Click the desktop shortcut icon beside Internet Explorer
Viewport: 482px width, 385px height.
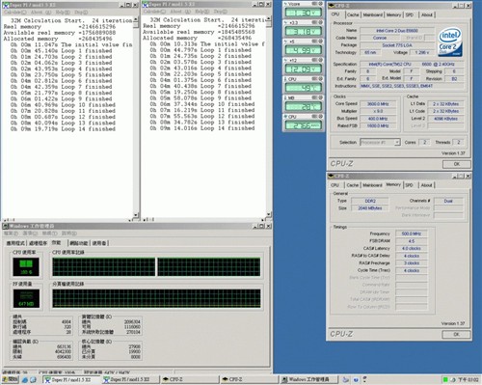pos(33,380)
